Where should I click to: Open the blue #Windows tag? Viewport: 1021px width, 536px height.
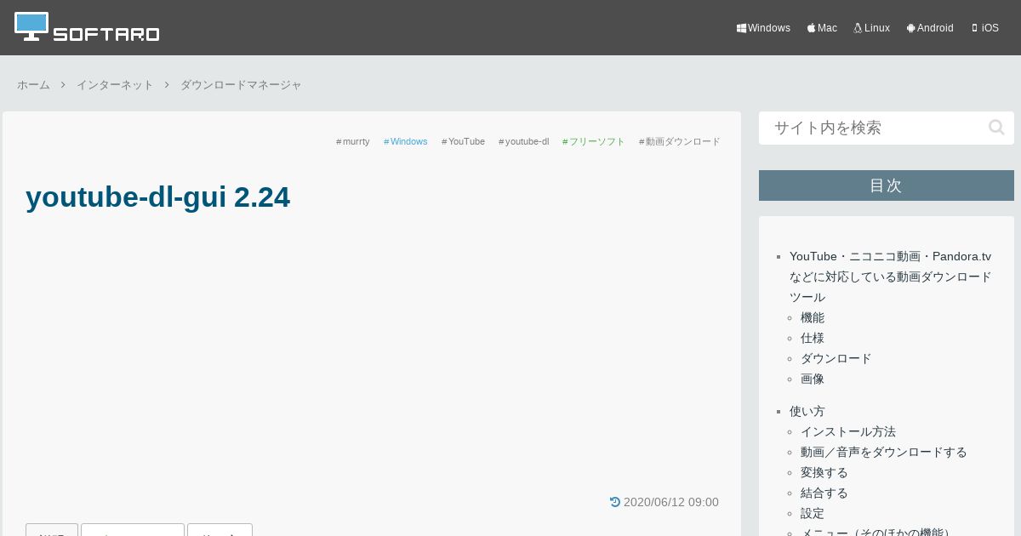(406, 141)
